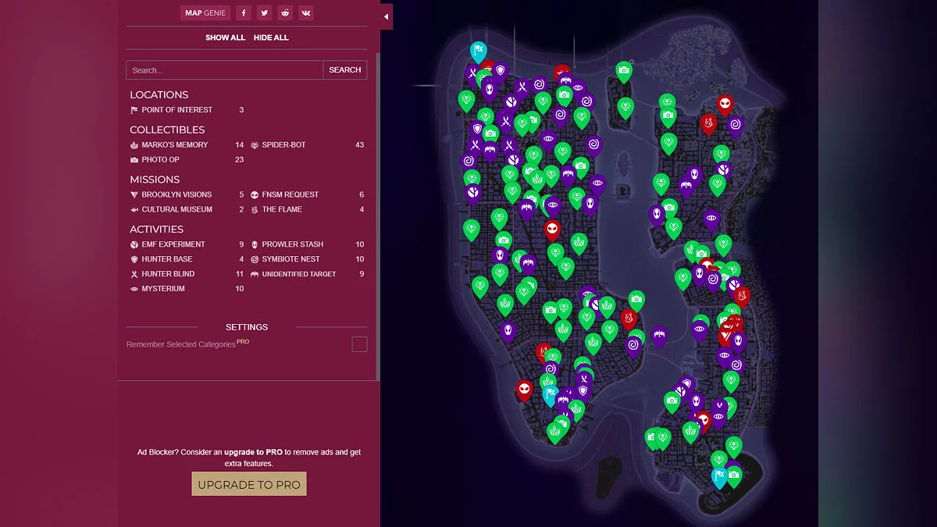
Task: Open the Map Genie logo link
Action: click(205, 12)
